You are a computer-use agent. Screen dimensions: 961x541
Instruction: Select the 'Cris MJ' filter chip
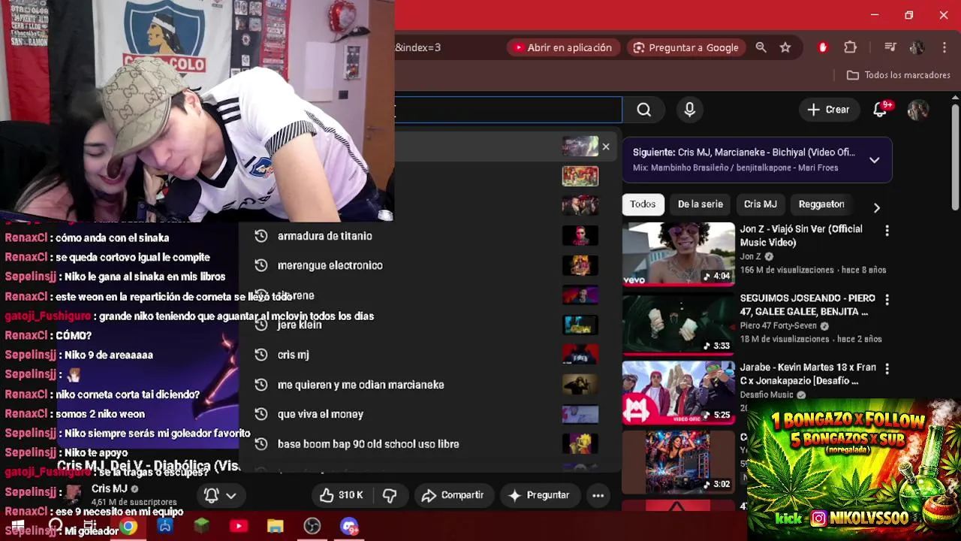pos(760,204)
